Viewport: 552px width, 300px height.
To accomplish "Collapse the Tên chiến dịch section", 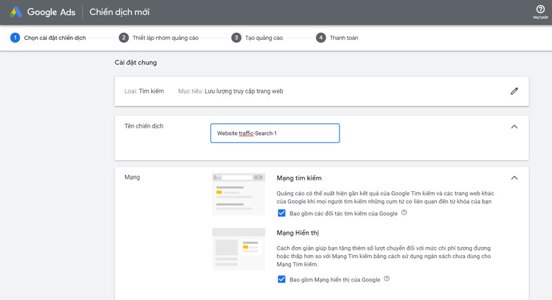I will (x=514, y=127).
